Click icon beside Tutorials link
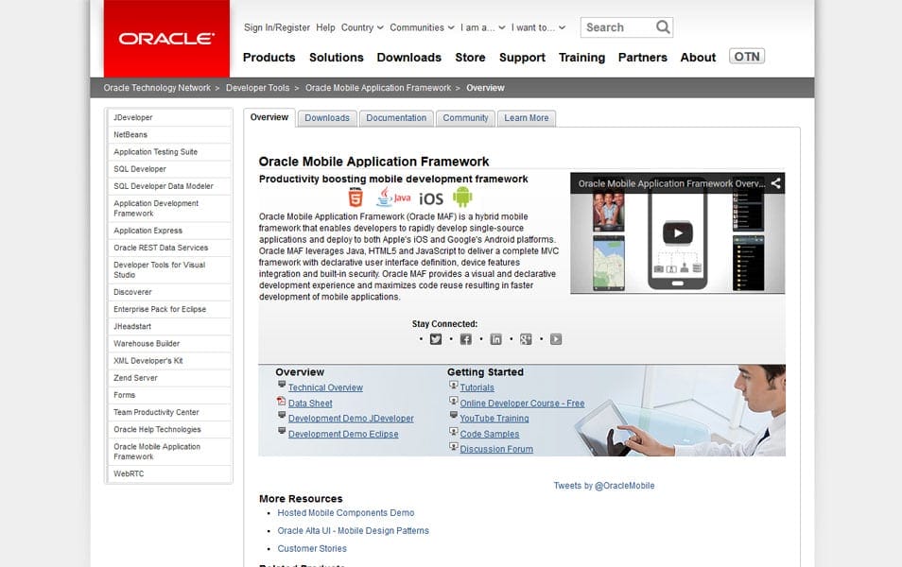 click(x=453, y=386)
